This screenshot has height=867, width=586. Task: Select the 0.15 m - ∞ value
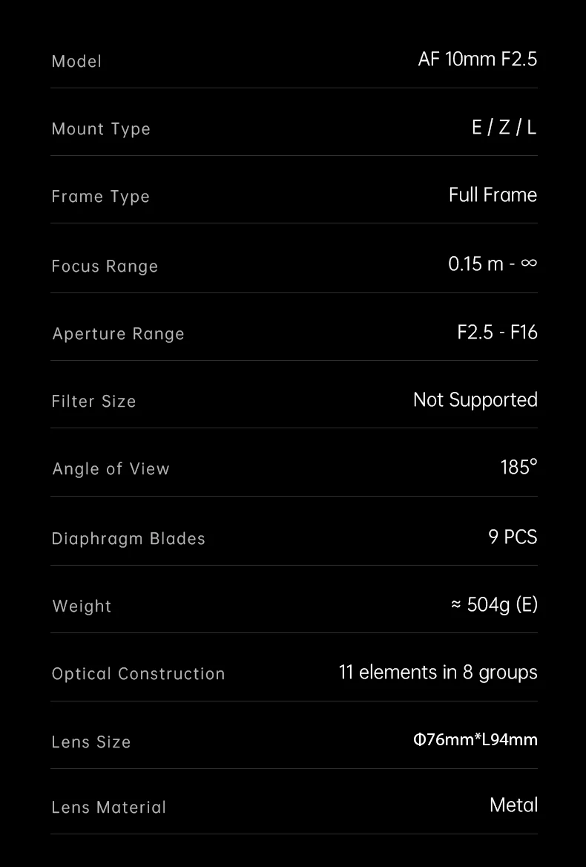point(493,264)
